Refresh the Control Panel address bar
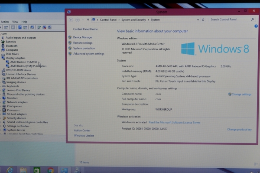This screenshot has width=260, height=173. click(203, 20)
